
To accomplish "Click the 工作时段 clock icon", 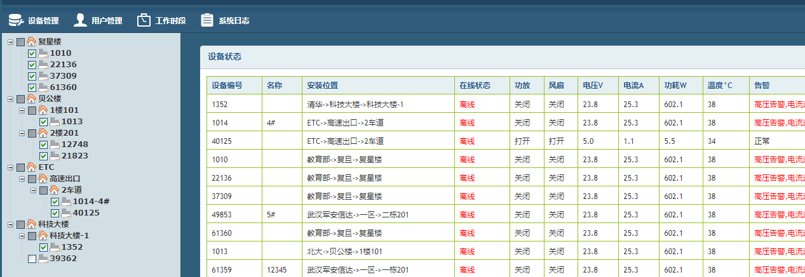I will pyautogui.click(x=144, y=20).
